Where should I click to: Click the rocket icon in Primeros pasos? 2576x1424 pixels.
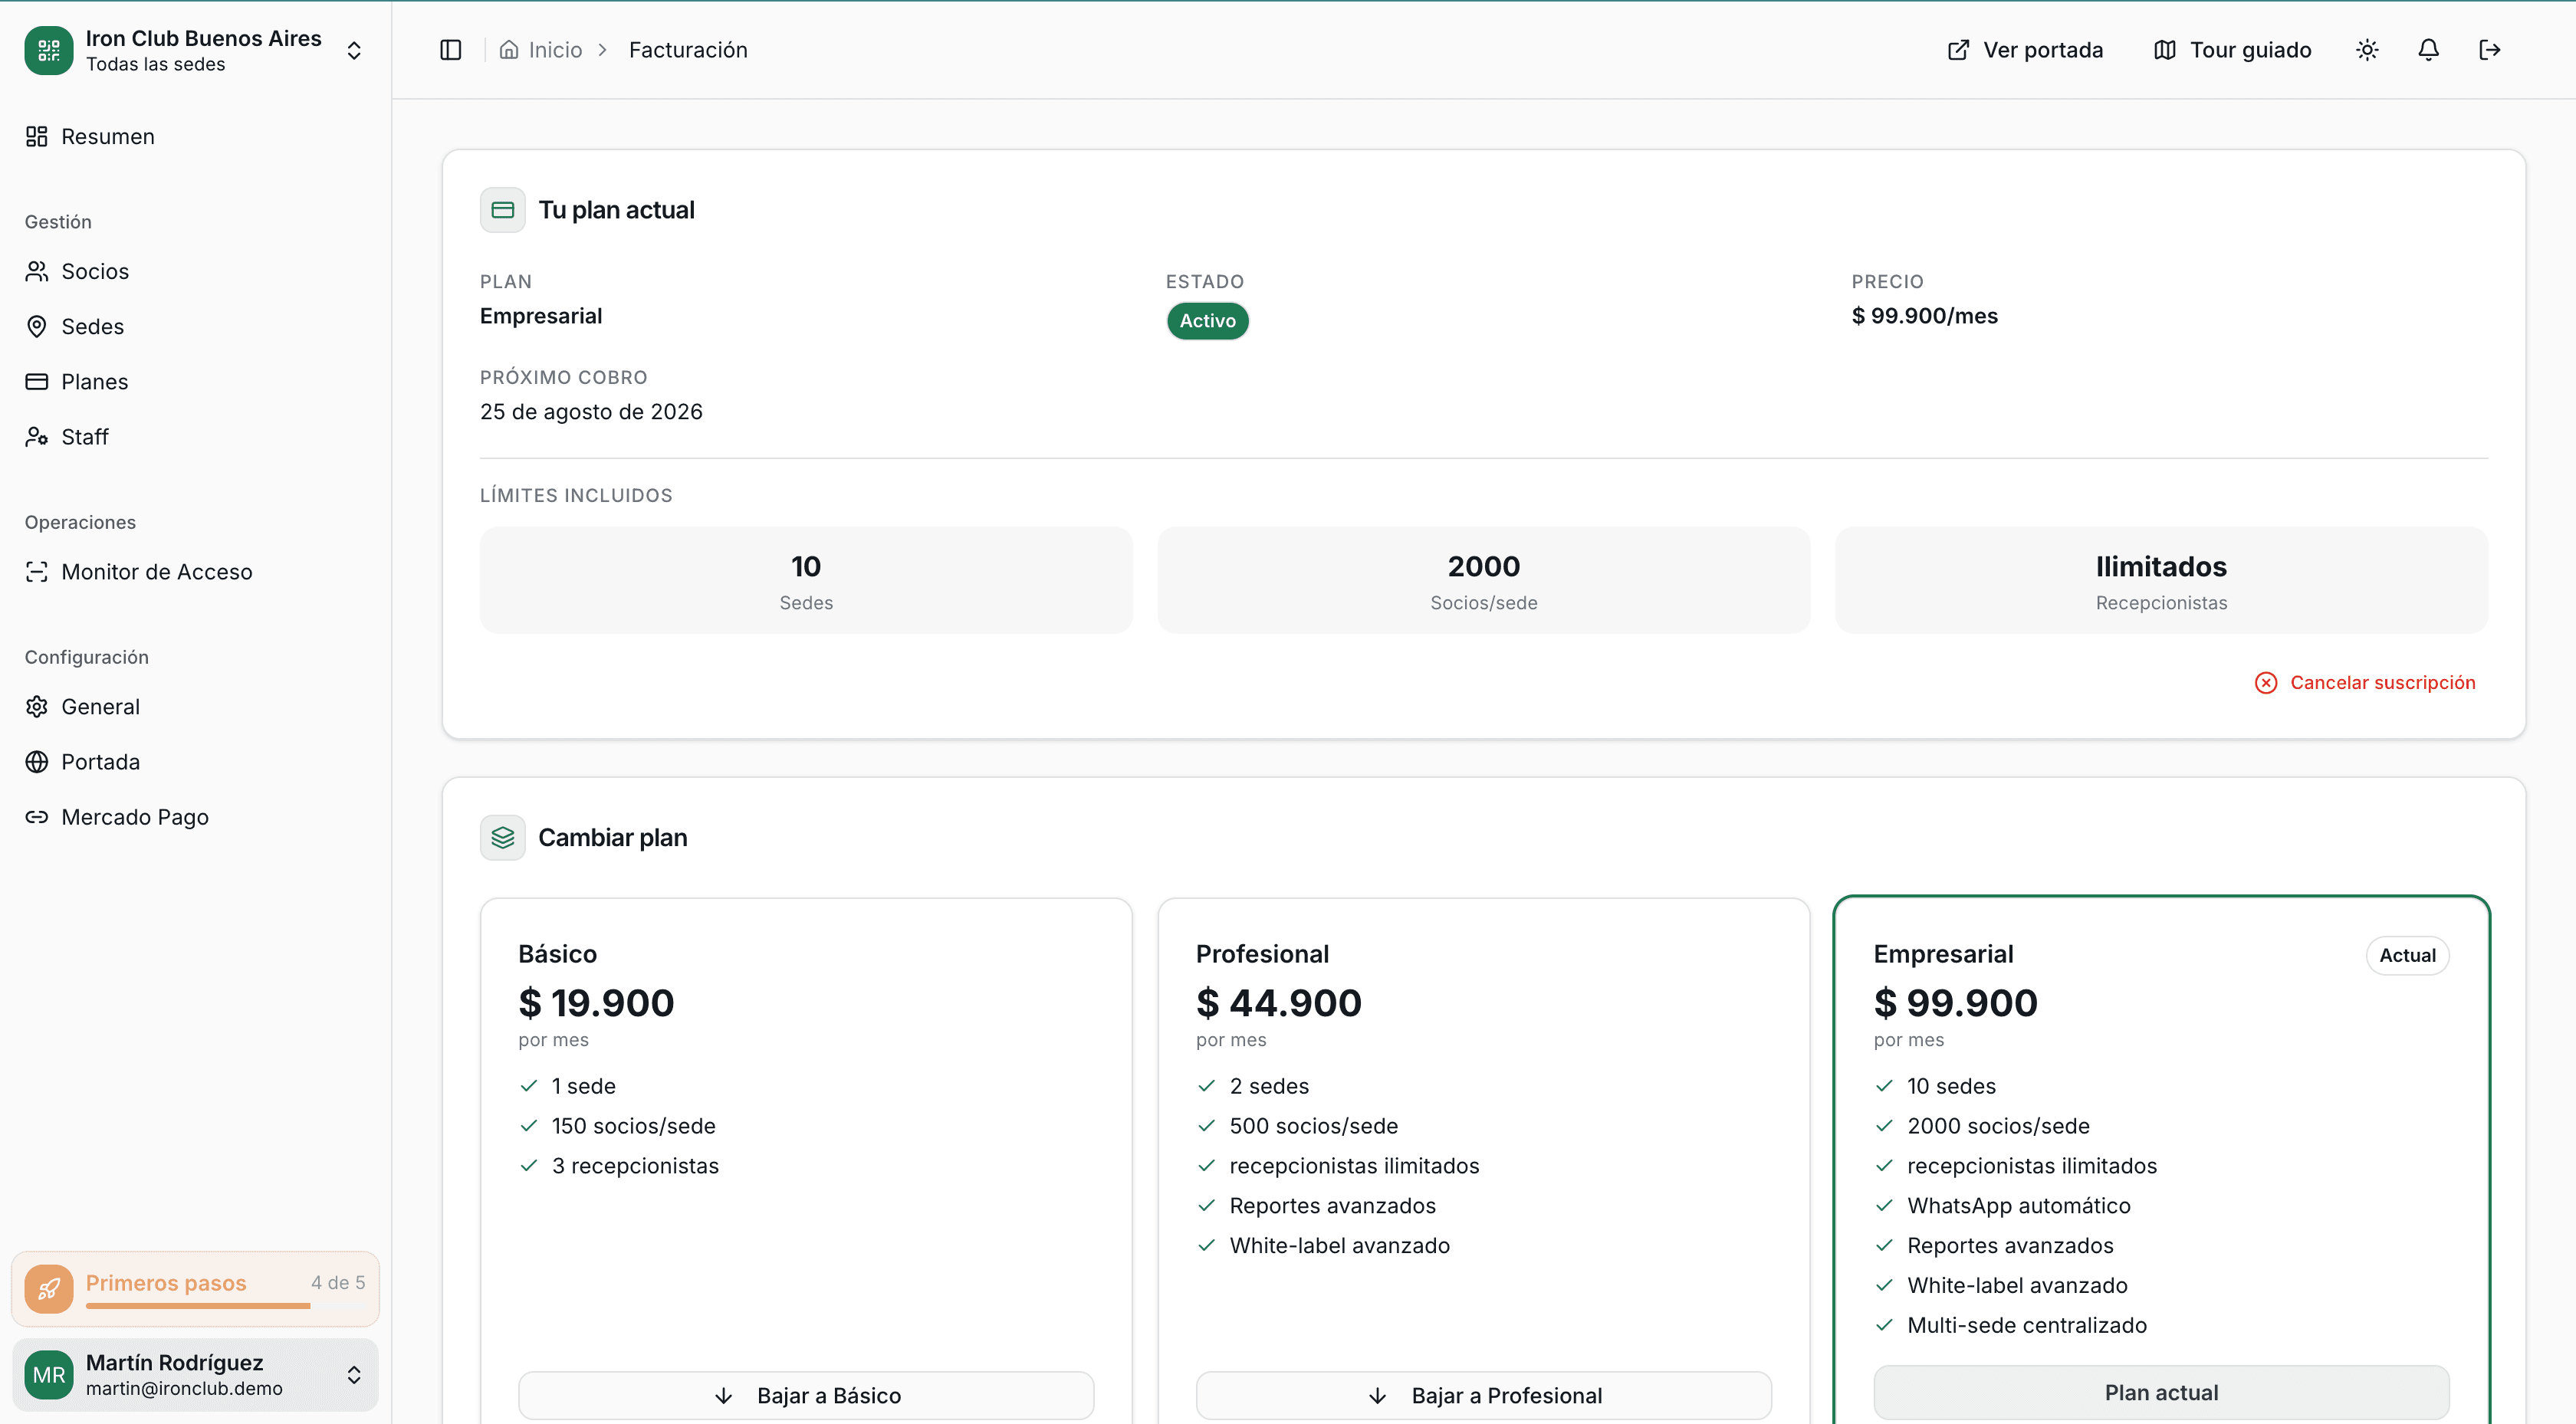pyautogui.click(x=49, y=1288)
